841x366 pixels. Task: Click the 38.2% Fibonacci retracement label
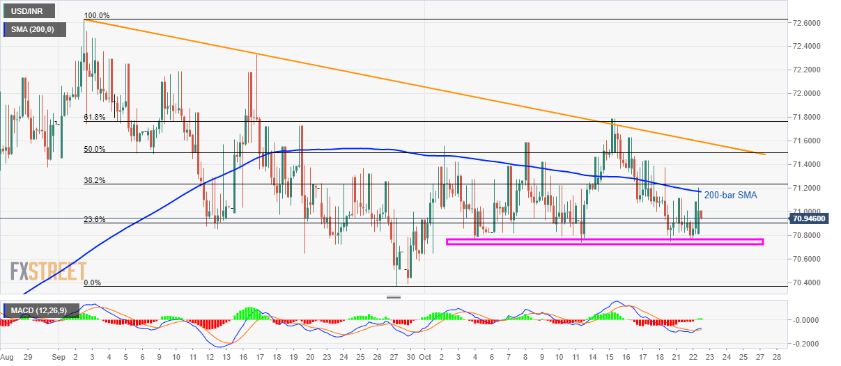[x=94, y=180]
